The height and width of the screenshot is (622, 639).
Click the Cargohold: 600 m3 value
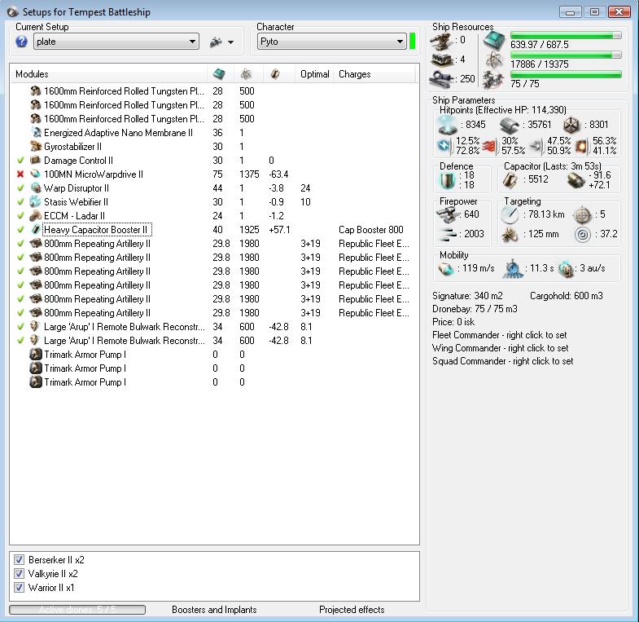pyautogui.click(x=566, y=295)
